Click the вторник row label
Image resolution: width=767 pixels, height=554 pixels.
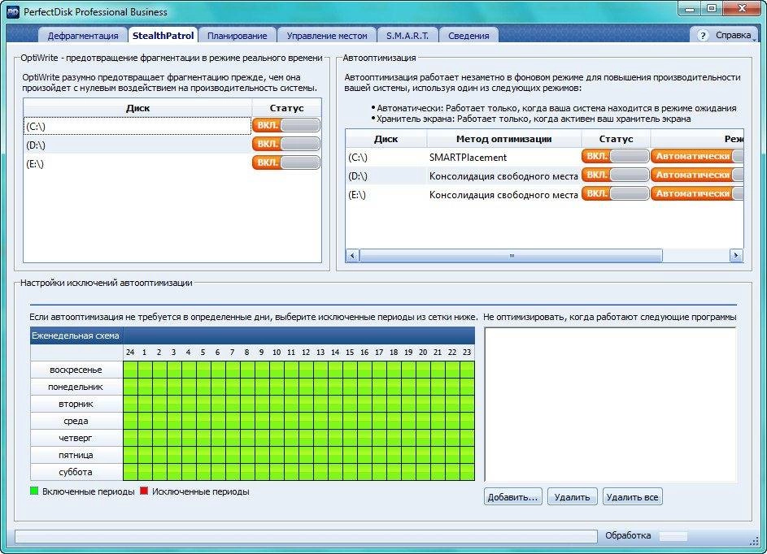(x=76, y=404)
